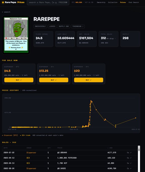The image size is (145, 172).
Task: Buy from the ₿4.5 dispenser
Action: click(19, 80)
